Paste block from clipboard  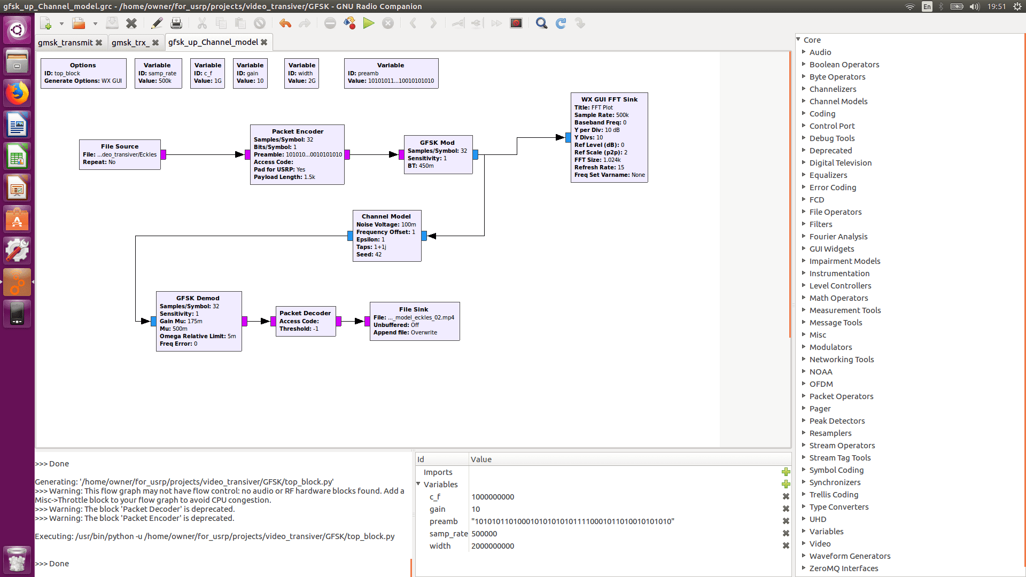(x=240, y=24)
